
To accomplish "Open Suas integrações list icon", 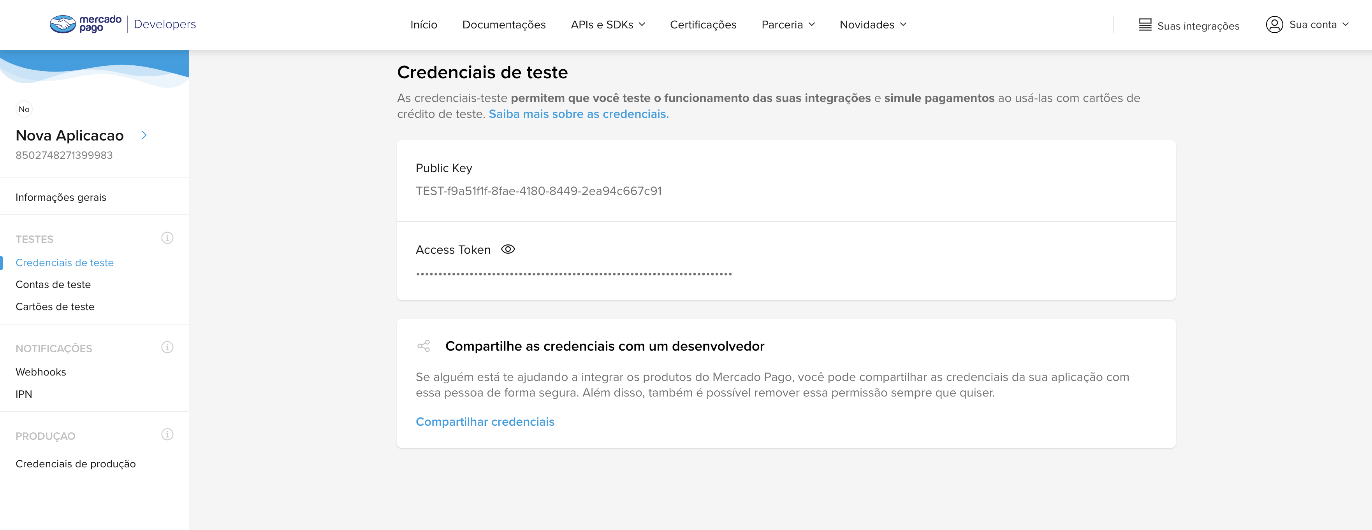I will [1145, 25].
